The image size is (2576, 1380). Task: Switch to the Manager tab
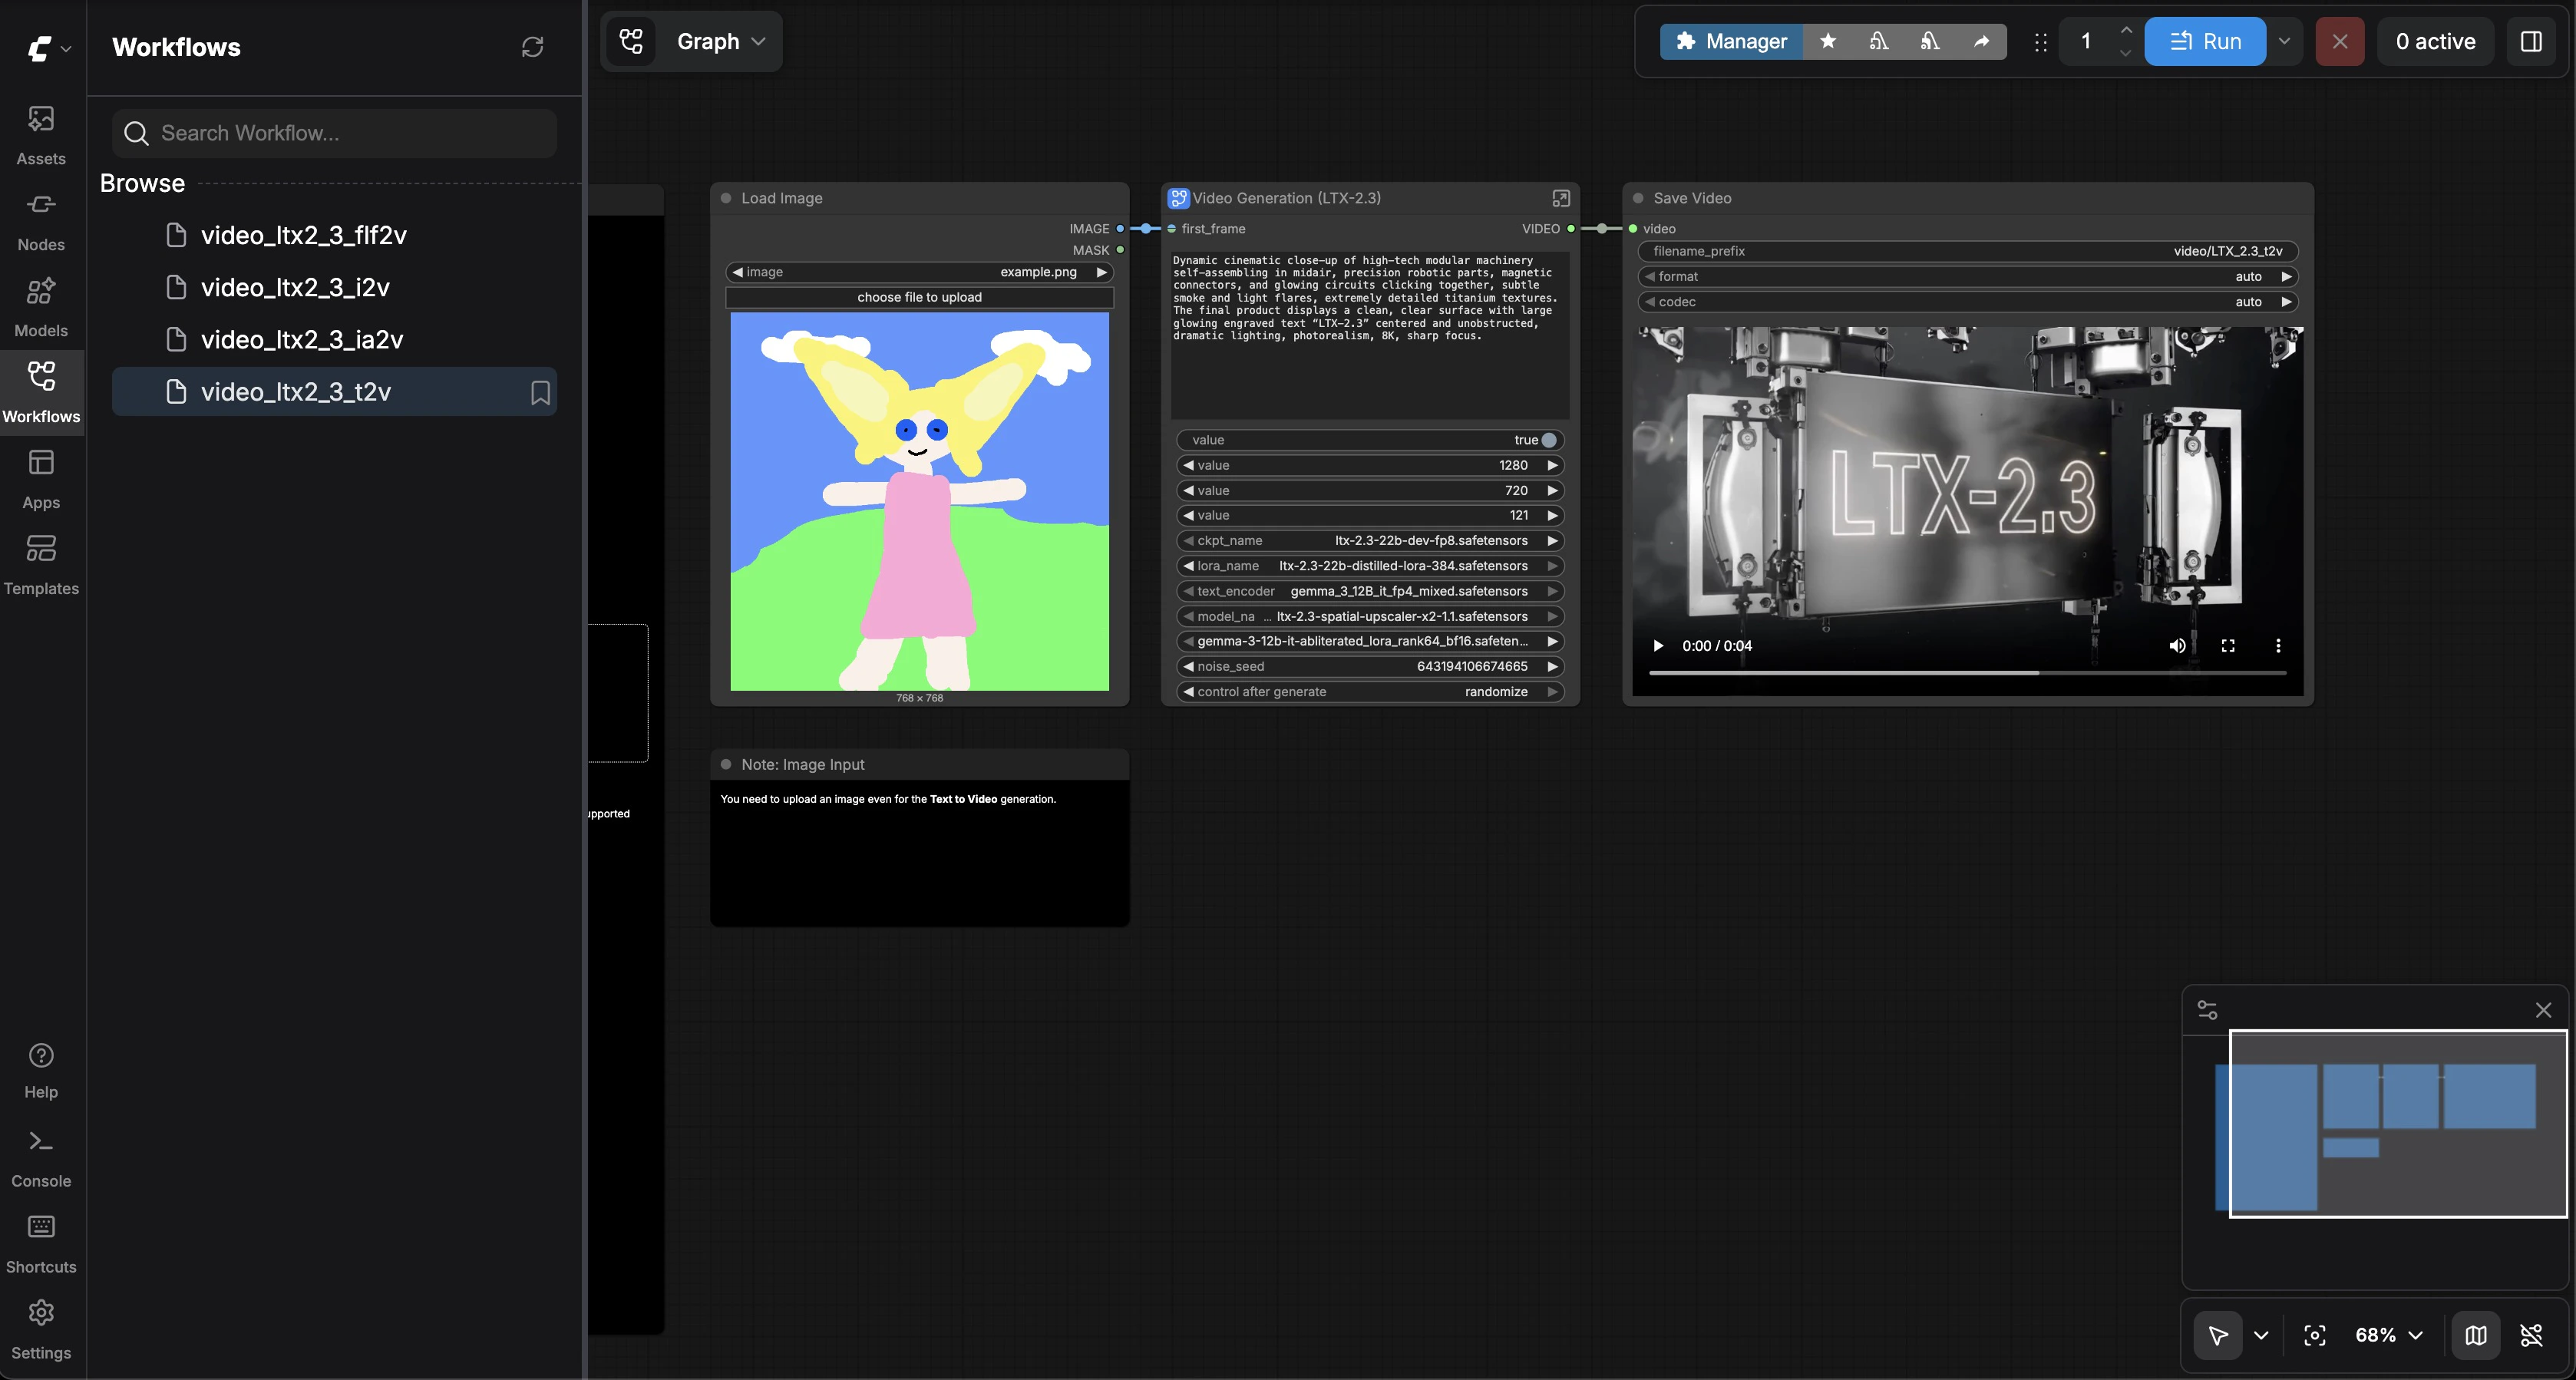point(1729,41)
